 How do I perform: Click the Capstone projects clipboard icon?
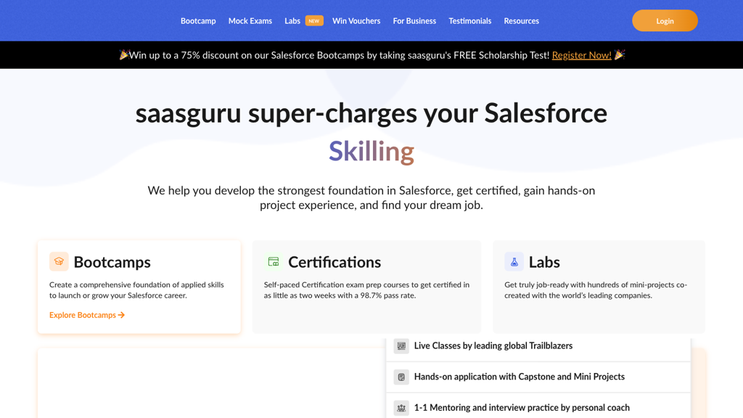point(401,377)
